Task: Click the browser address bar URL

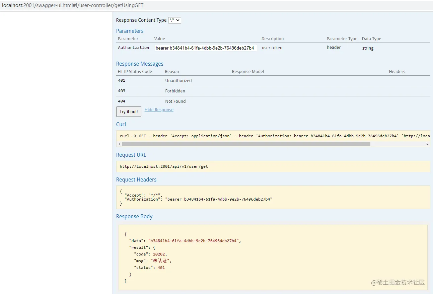Action: click(73, 5)
